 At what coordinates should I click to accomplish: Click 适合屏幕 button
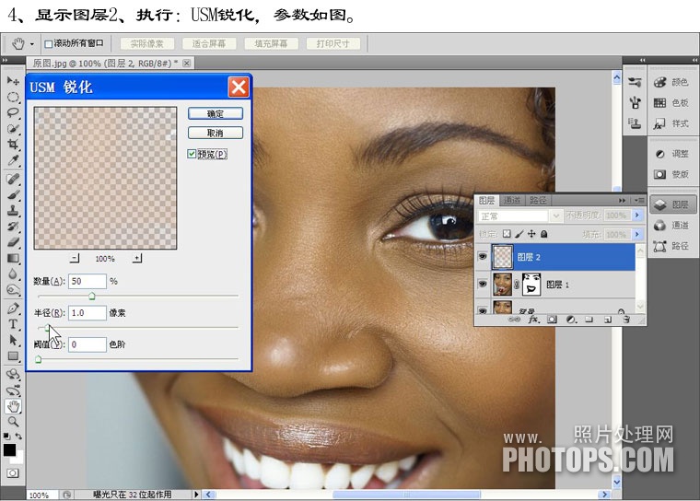pos(208,44)
